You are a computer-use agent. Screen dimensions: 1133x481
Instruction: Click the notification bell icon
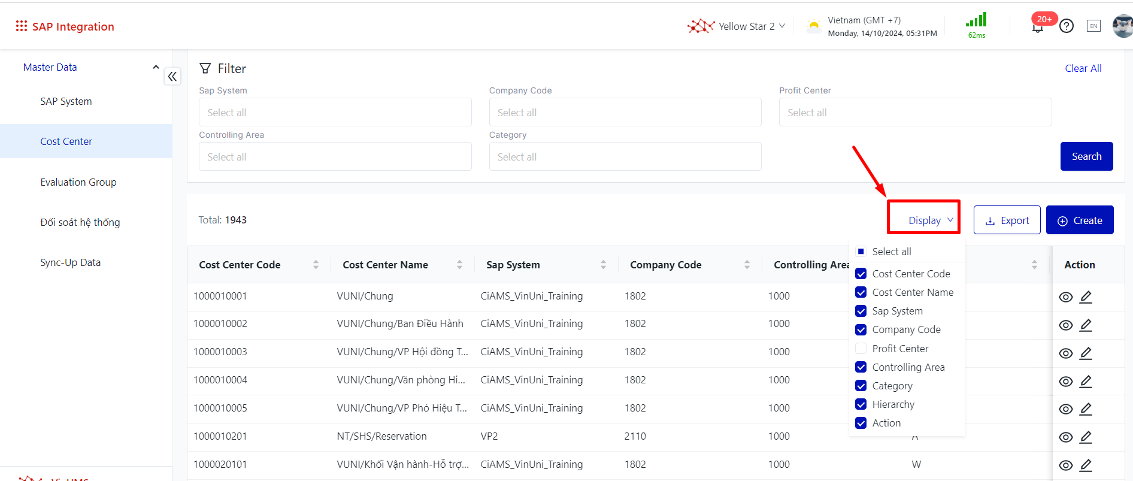1038,28
